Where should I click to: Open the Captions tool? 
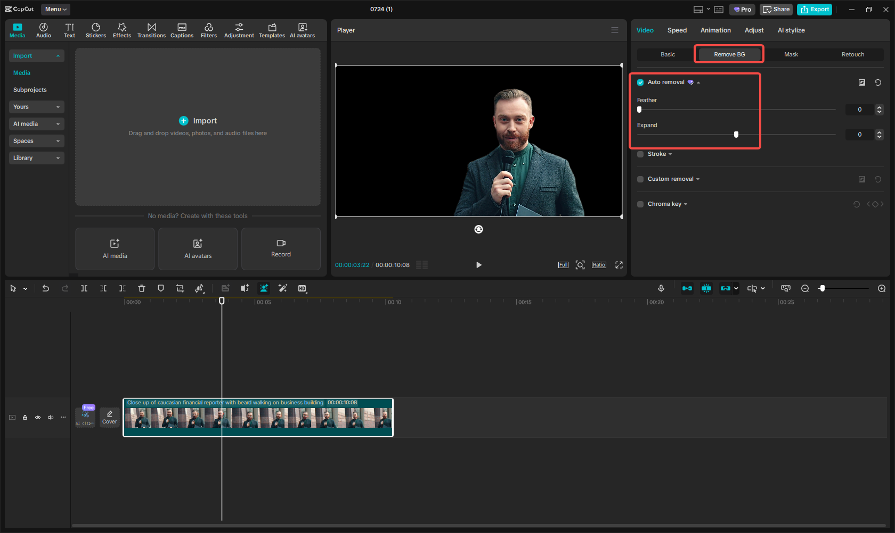pos(182,30)
